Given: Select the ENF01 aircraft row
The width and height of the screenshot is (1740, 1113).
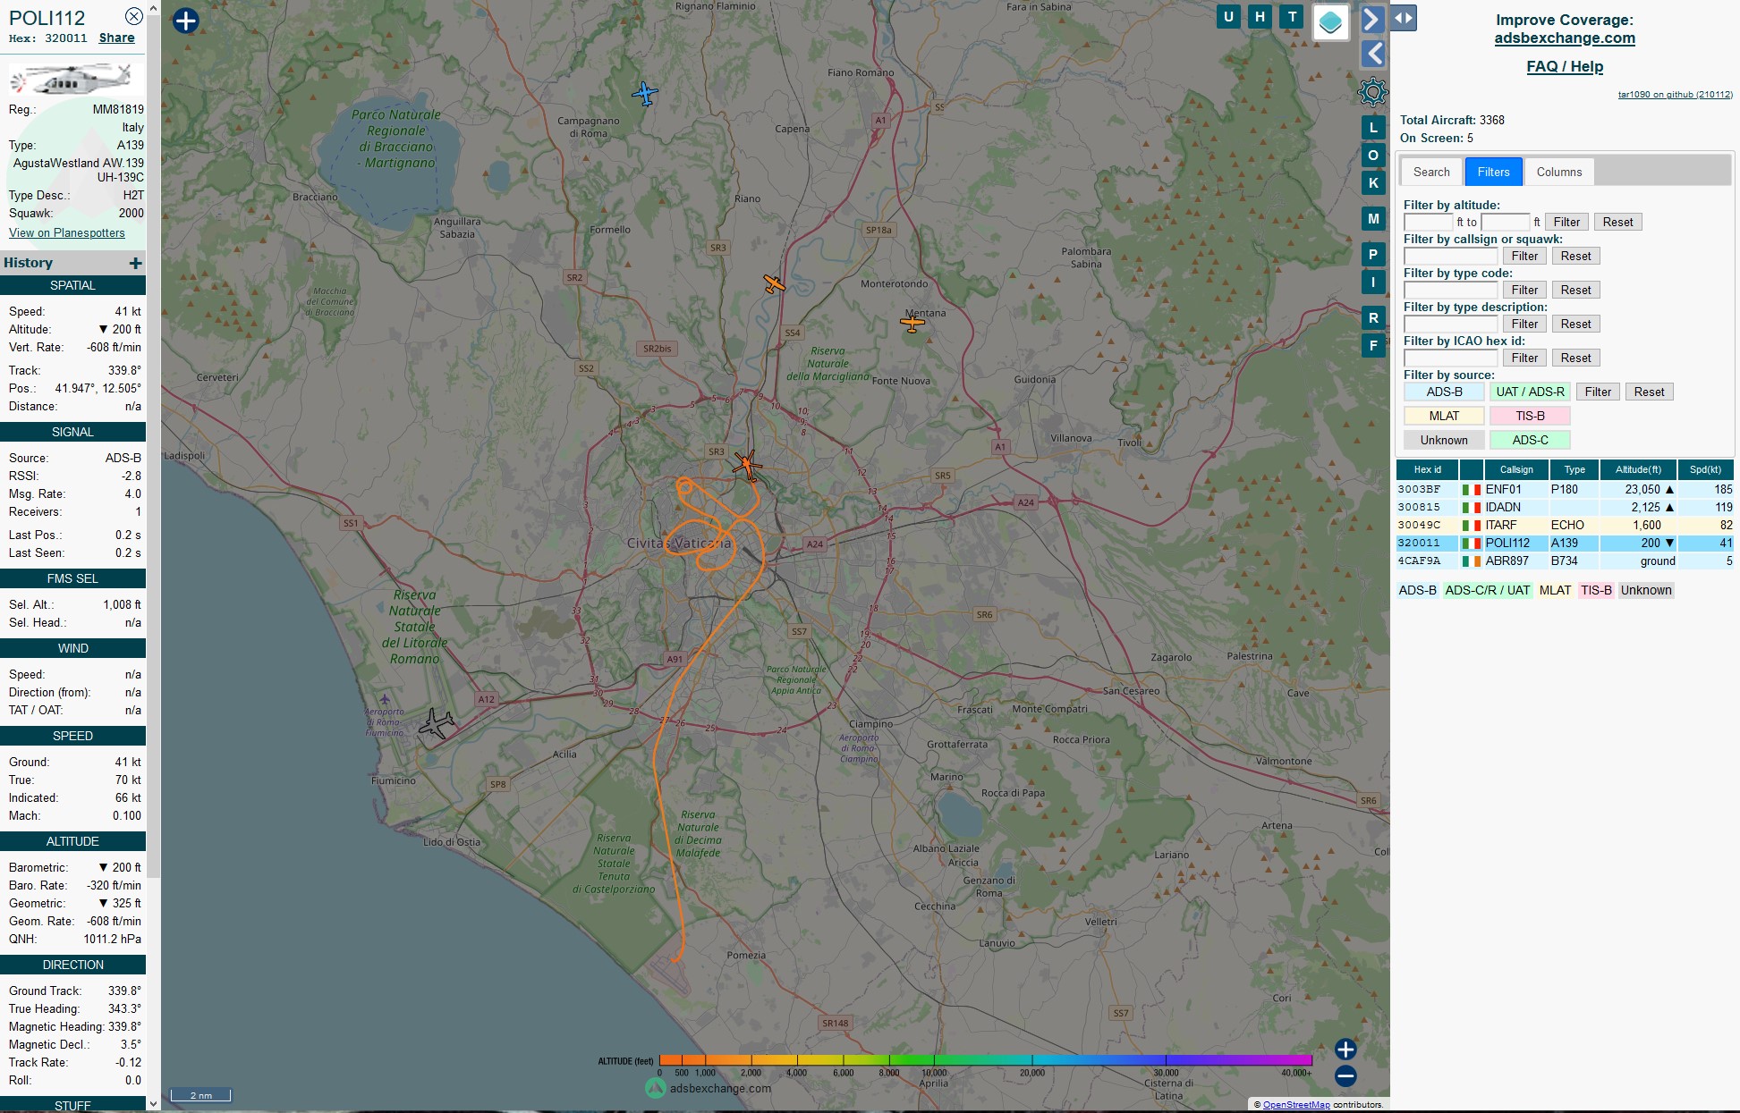Looking at the screenshot, I should (x=1565, y=489).
